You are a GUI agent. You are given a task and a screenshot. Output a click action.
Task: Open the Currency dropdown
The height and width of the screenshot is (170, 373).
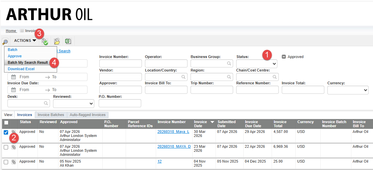348,90
